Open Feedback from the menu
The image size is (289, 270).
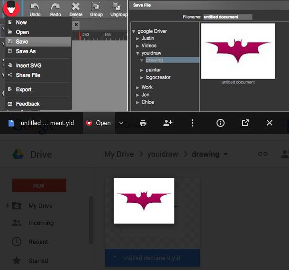pos(38,104)
